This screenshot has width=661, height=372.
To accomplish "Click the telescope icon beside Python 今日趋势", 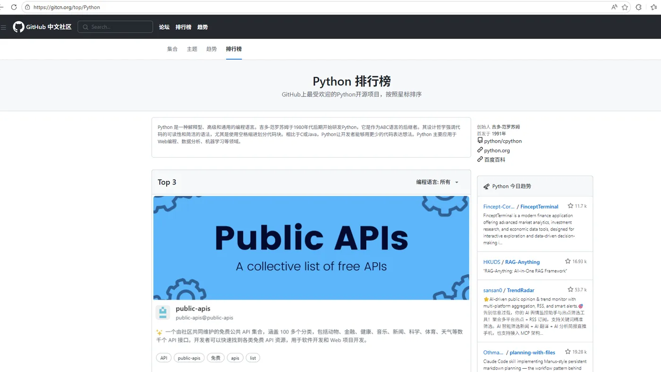I will tap(486, 186).
